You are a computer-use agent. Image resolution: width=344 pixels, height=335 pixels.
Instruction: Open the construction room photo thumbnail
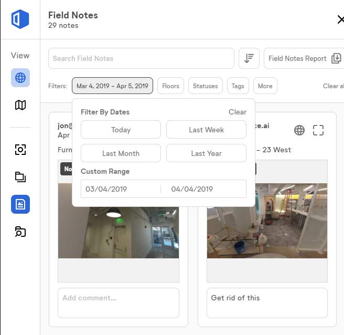[267, 221]
